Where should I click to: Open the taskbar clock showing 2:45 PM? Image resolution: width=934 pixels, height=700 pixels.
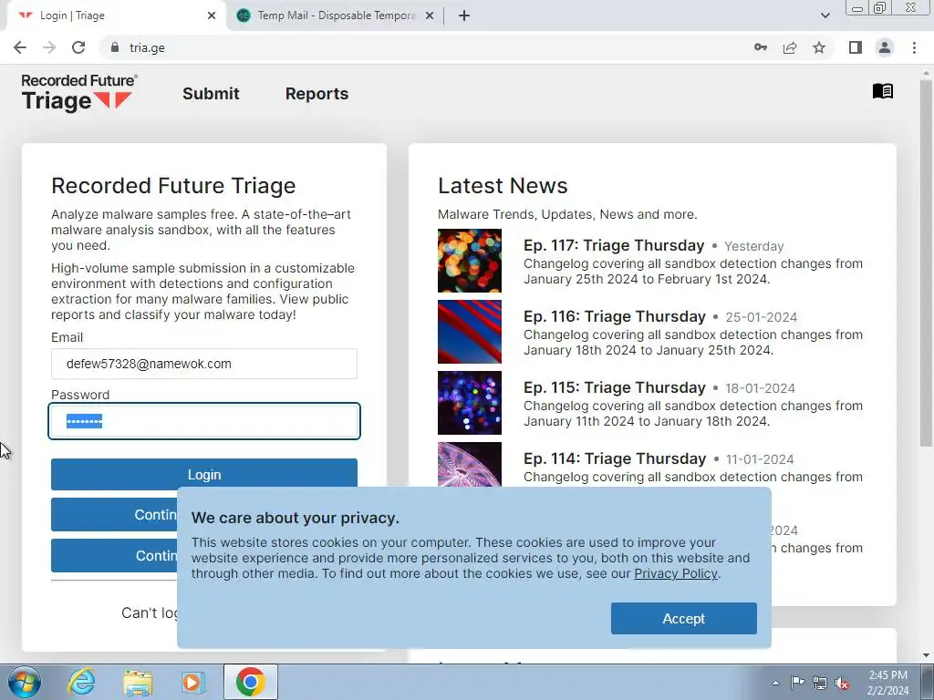pos(887,683)
